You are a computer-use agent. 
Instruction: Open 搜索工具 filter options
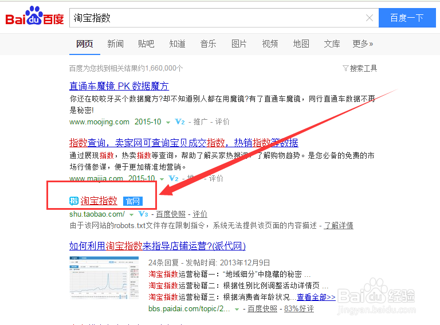coord(360,68)
